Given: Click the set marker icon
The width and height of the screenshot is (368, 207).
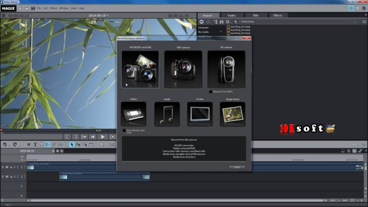Looking at the screenshot, I should (41, 144).
